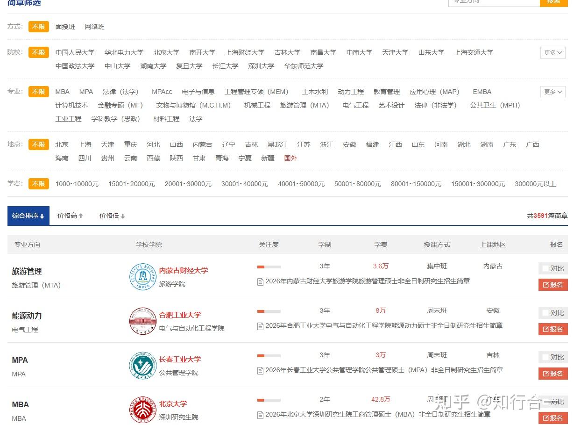The image size is (574, 425).
Task: Click the Peking University logo
Action: tap(142, 410)
